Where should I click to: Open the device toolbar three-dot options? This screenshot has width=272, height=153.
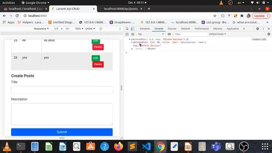click(x=120, y=29)
